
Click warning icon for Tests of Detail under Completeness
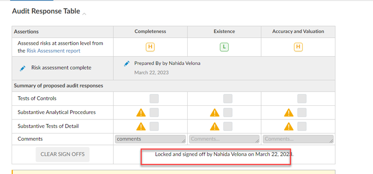pos(141,126)
